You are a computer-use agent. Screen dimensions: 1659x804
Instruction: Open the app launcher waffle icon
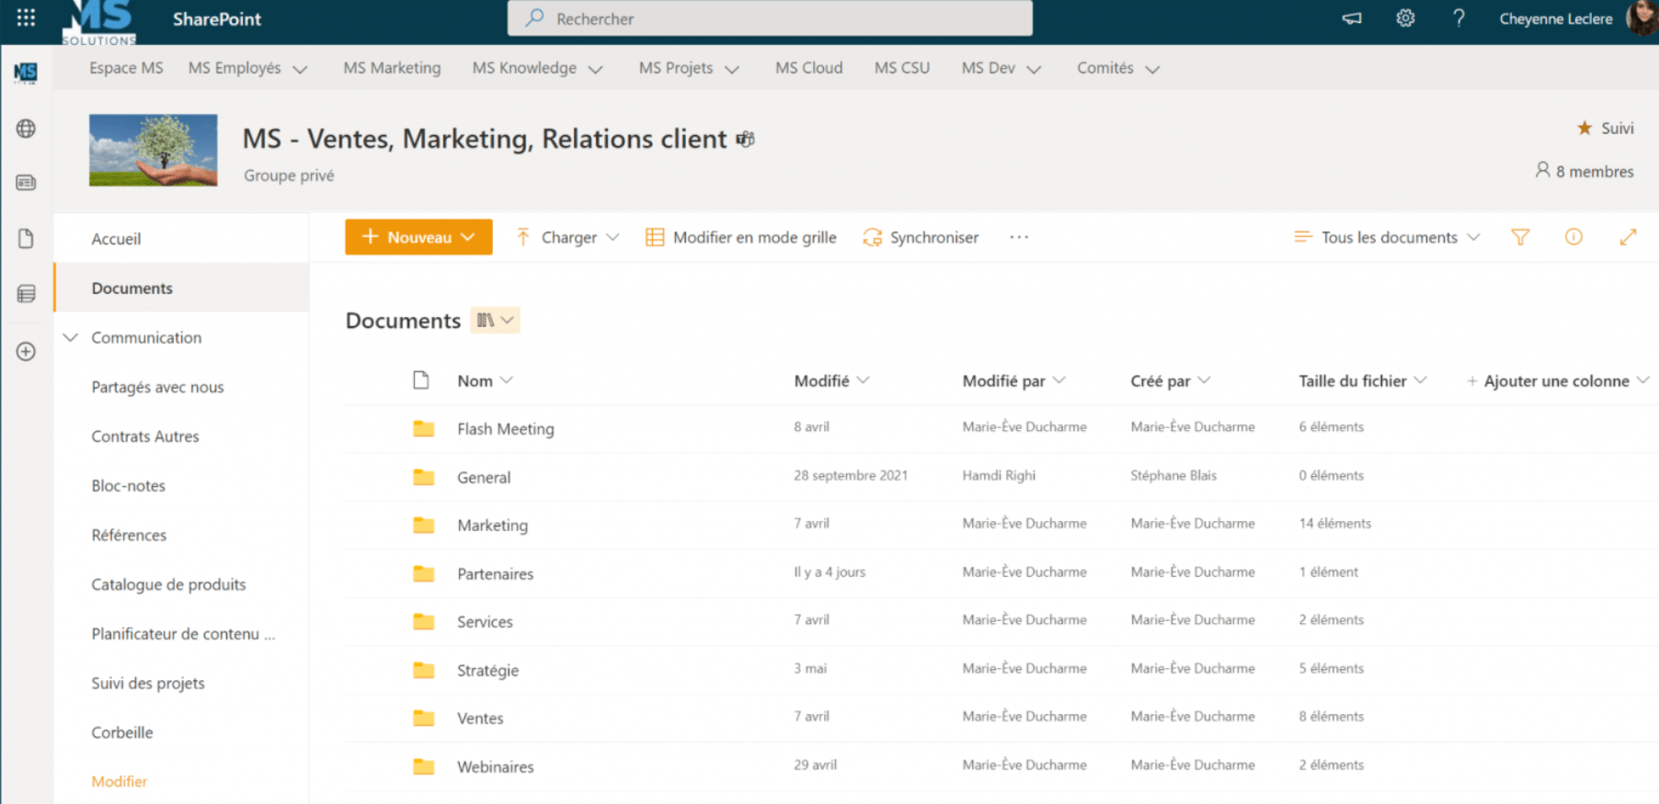[x=26, y=17]
